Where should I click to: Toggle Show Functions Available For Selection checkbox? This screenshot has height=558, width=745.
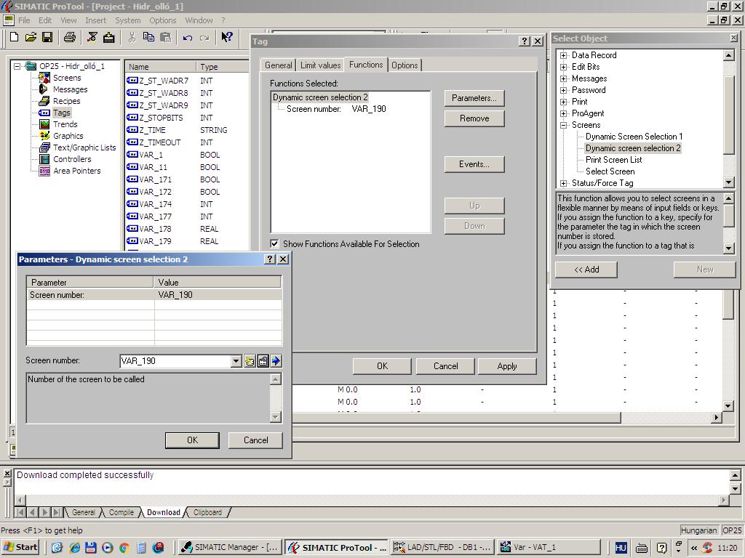point(274,244)
